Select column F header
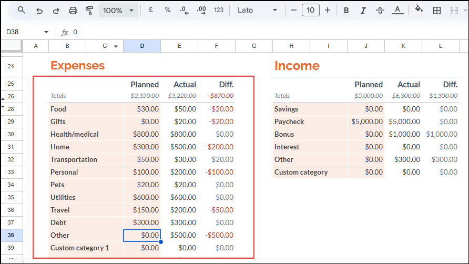This screenshot has height=264, width=469. pyautogui.click(x=217, y=46)
